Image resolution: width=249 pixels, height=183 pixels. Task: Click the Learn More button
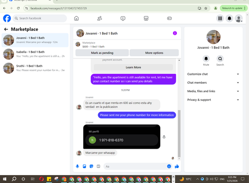(133, 67)
